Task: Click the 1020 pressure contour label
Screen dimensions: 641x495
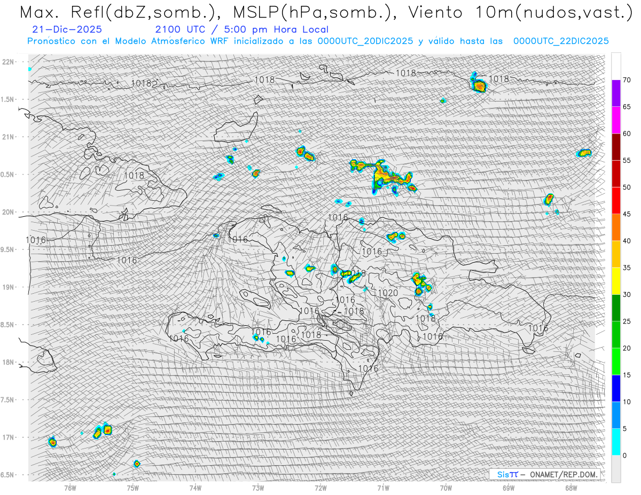Action: pos(388,293)
